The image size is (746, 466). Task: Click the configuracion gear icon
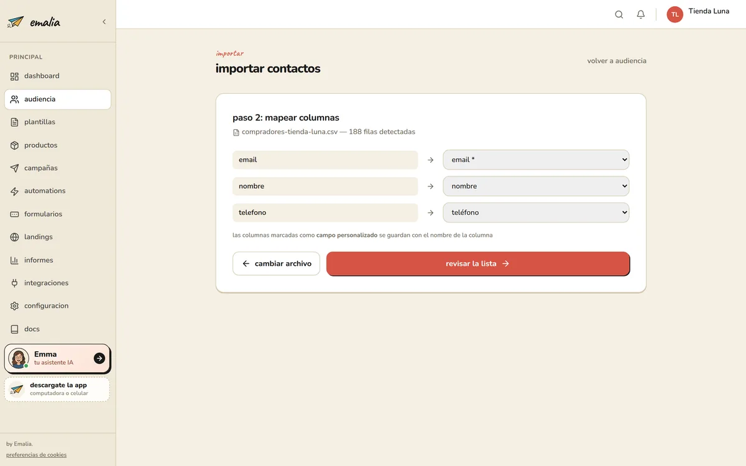click(14, 306)
